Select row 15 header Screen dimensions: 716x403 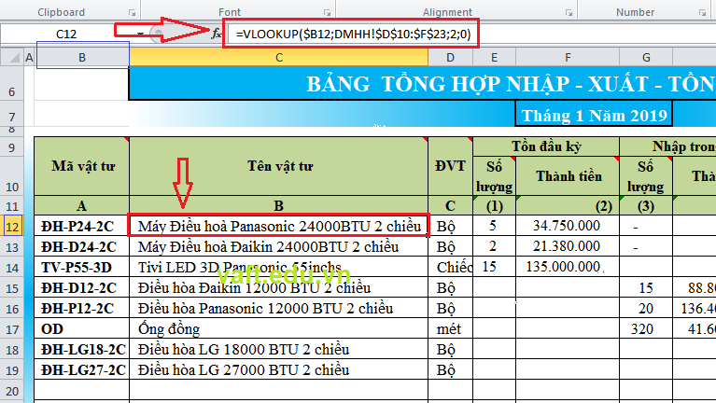tap(12, 288)
